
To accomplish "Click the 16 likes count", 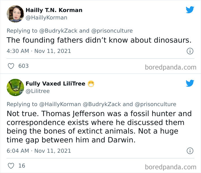I will point(22,166).
